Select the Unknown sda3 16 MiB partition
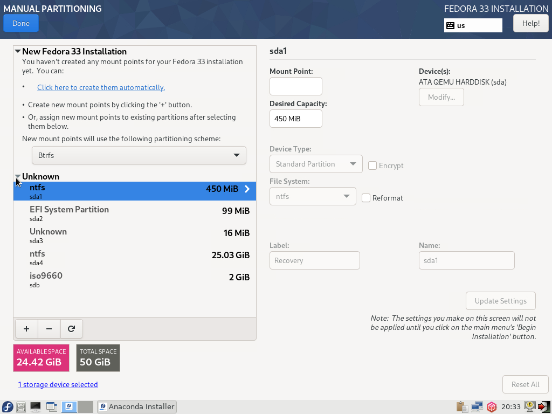552x414 pixels. coord(134,236)
